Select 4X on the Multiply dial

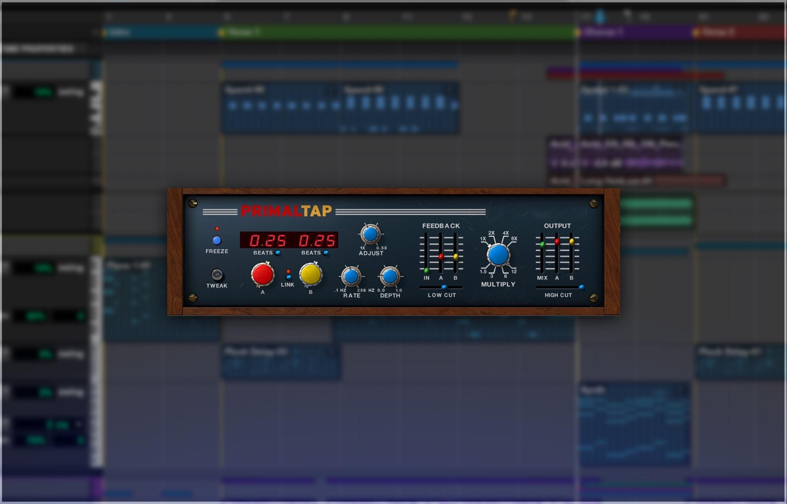[x=506, y=233]
